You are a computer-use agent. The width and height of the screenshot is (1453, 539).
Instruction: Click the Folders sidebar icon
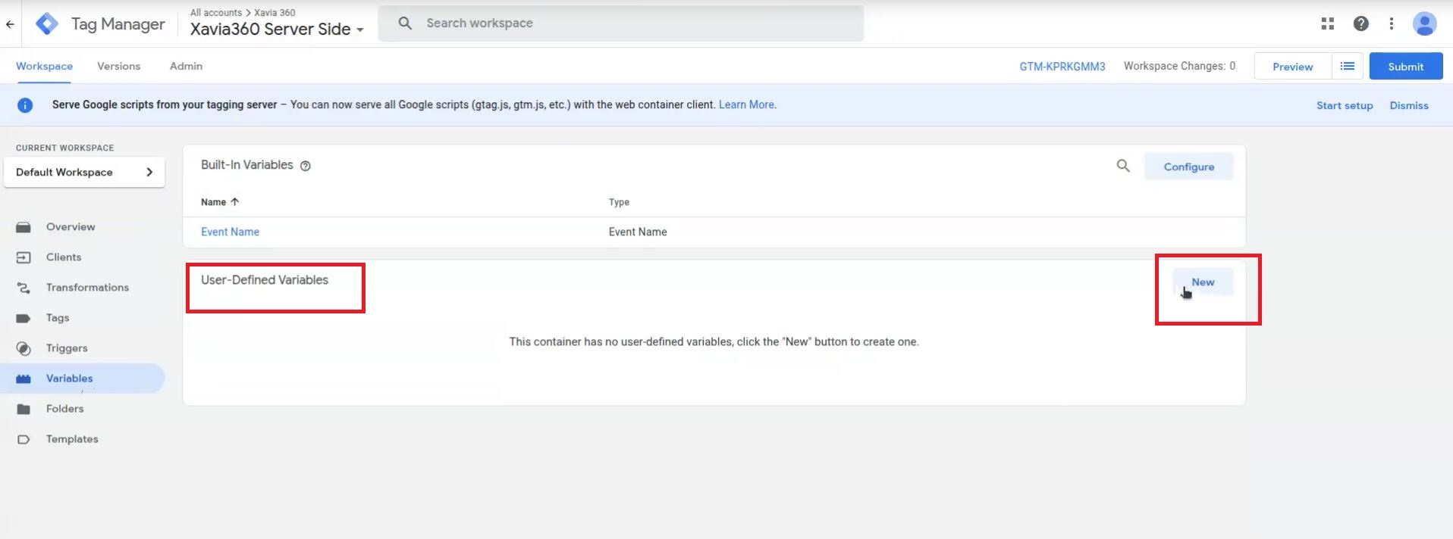coord(24,409)
